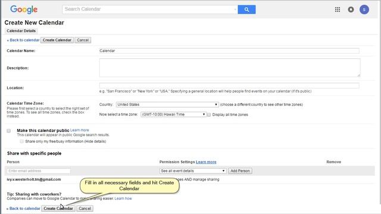Click into the Location field
Viewport: 381px width, 214px height.
(229, 86)
